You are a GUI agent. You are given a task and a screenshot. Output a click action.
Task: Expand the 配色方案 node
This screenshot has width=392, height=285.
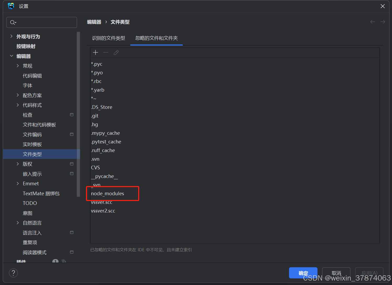pyautogui.click(x=17, y=95)
